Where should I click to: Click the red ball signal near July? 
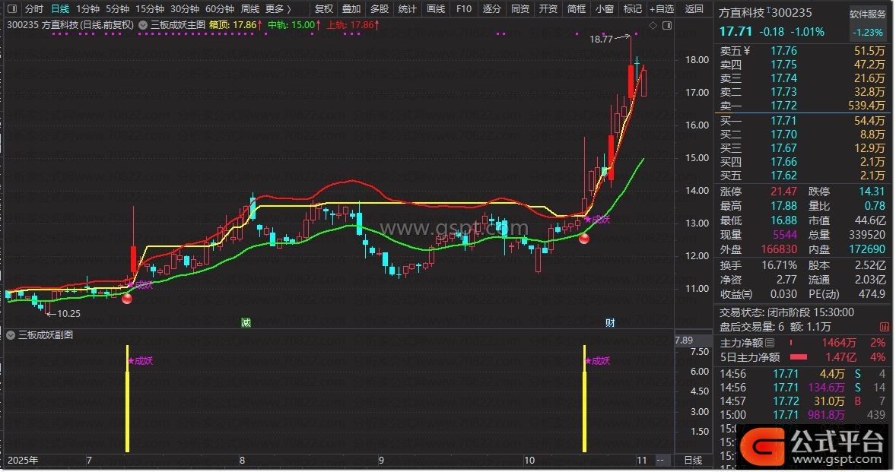(127, 298)
